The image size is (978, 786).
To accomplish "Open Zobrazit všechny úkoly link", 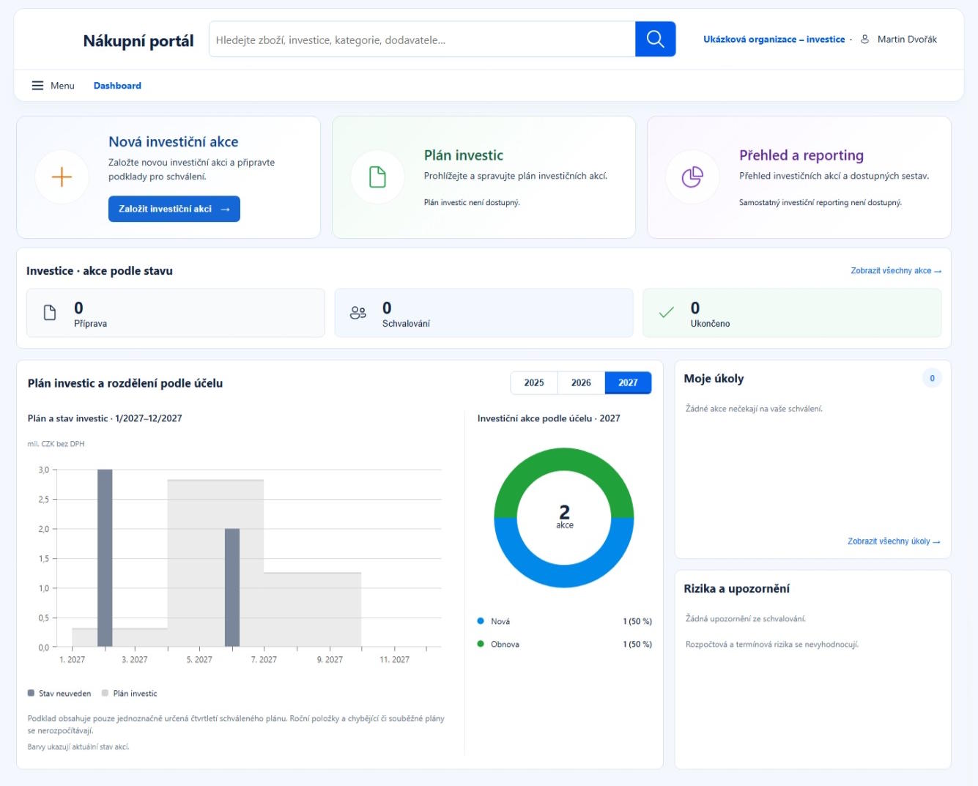I will coord(894,541).
